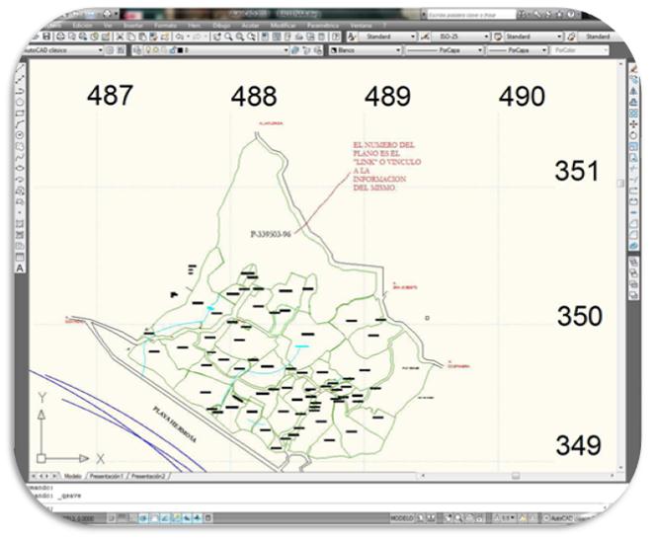Toggle Grid display in status bar
Screen dimensions: 655x538
(123, 518)
